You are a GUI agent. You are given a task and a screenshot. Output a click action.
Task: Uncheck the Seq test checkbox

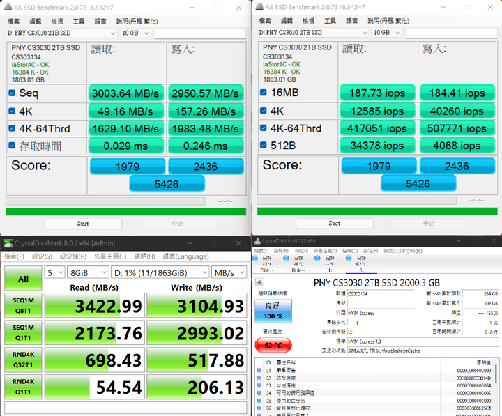pyautogui.click(x=12, y=93)
